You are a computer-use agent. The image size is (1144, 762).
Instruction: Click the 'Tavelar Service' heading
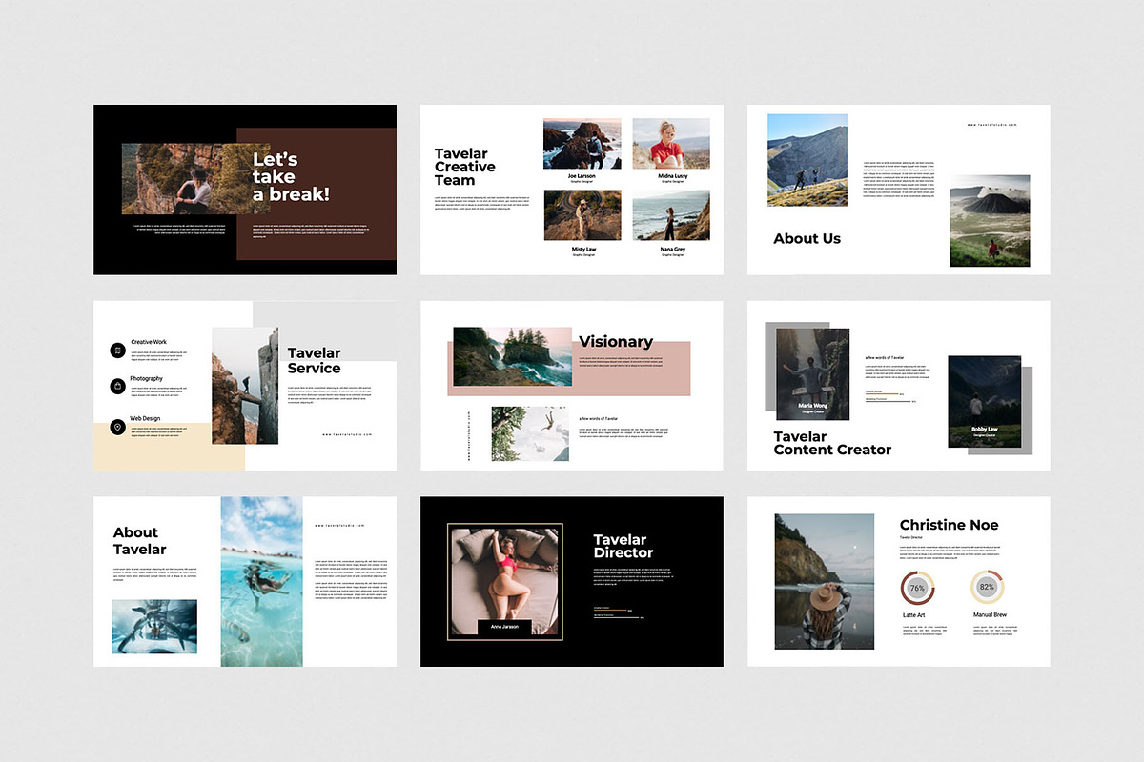click(315, 361)
